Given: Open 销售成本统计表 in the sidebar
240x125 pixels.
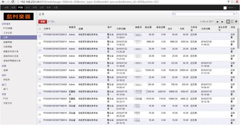Looking at the screenshot, I should pos(11,51).
